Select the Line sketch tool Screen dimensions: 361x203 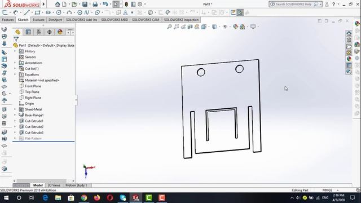(27, 12)
